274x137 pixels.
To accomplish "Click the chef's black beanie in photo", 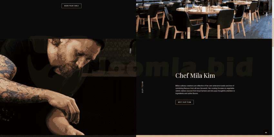I will tap(99, 43).
